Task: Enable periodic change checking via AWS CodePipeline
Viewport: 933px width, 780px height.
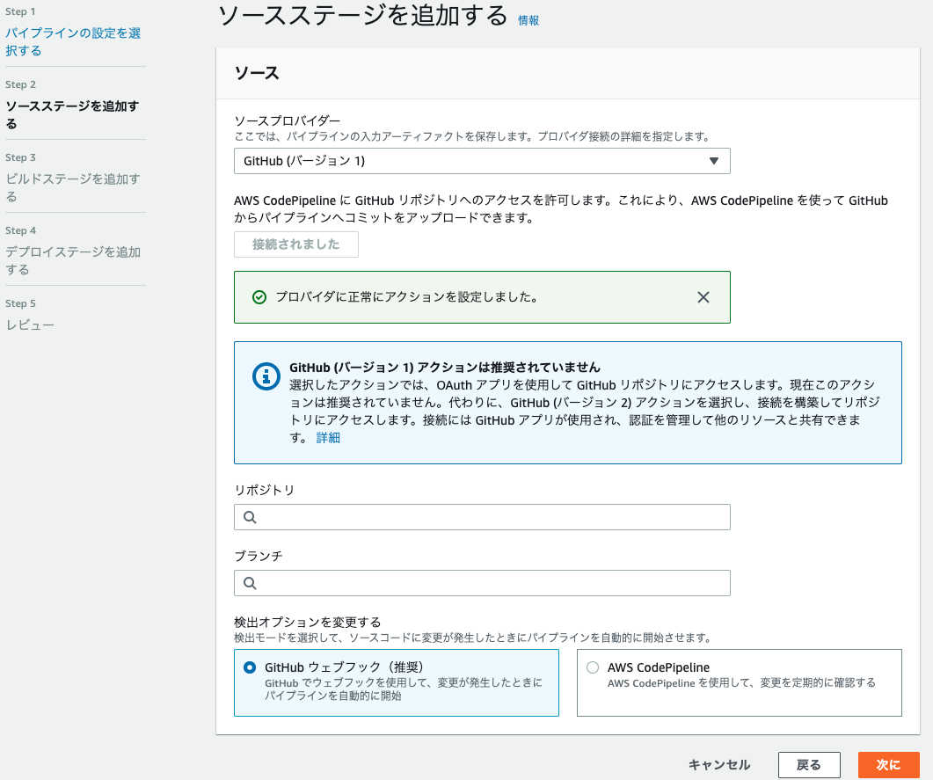Action: (x=592, y=667)
